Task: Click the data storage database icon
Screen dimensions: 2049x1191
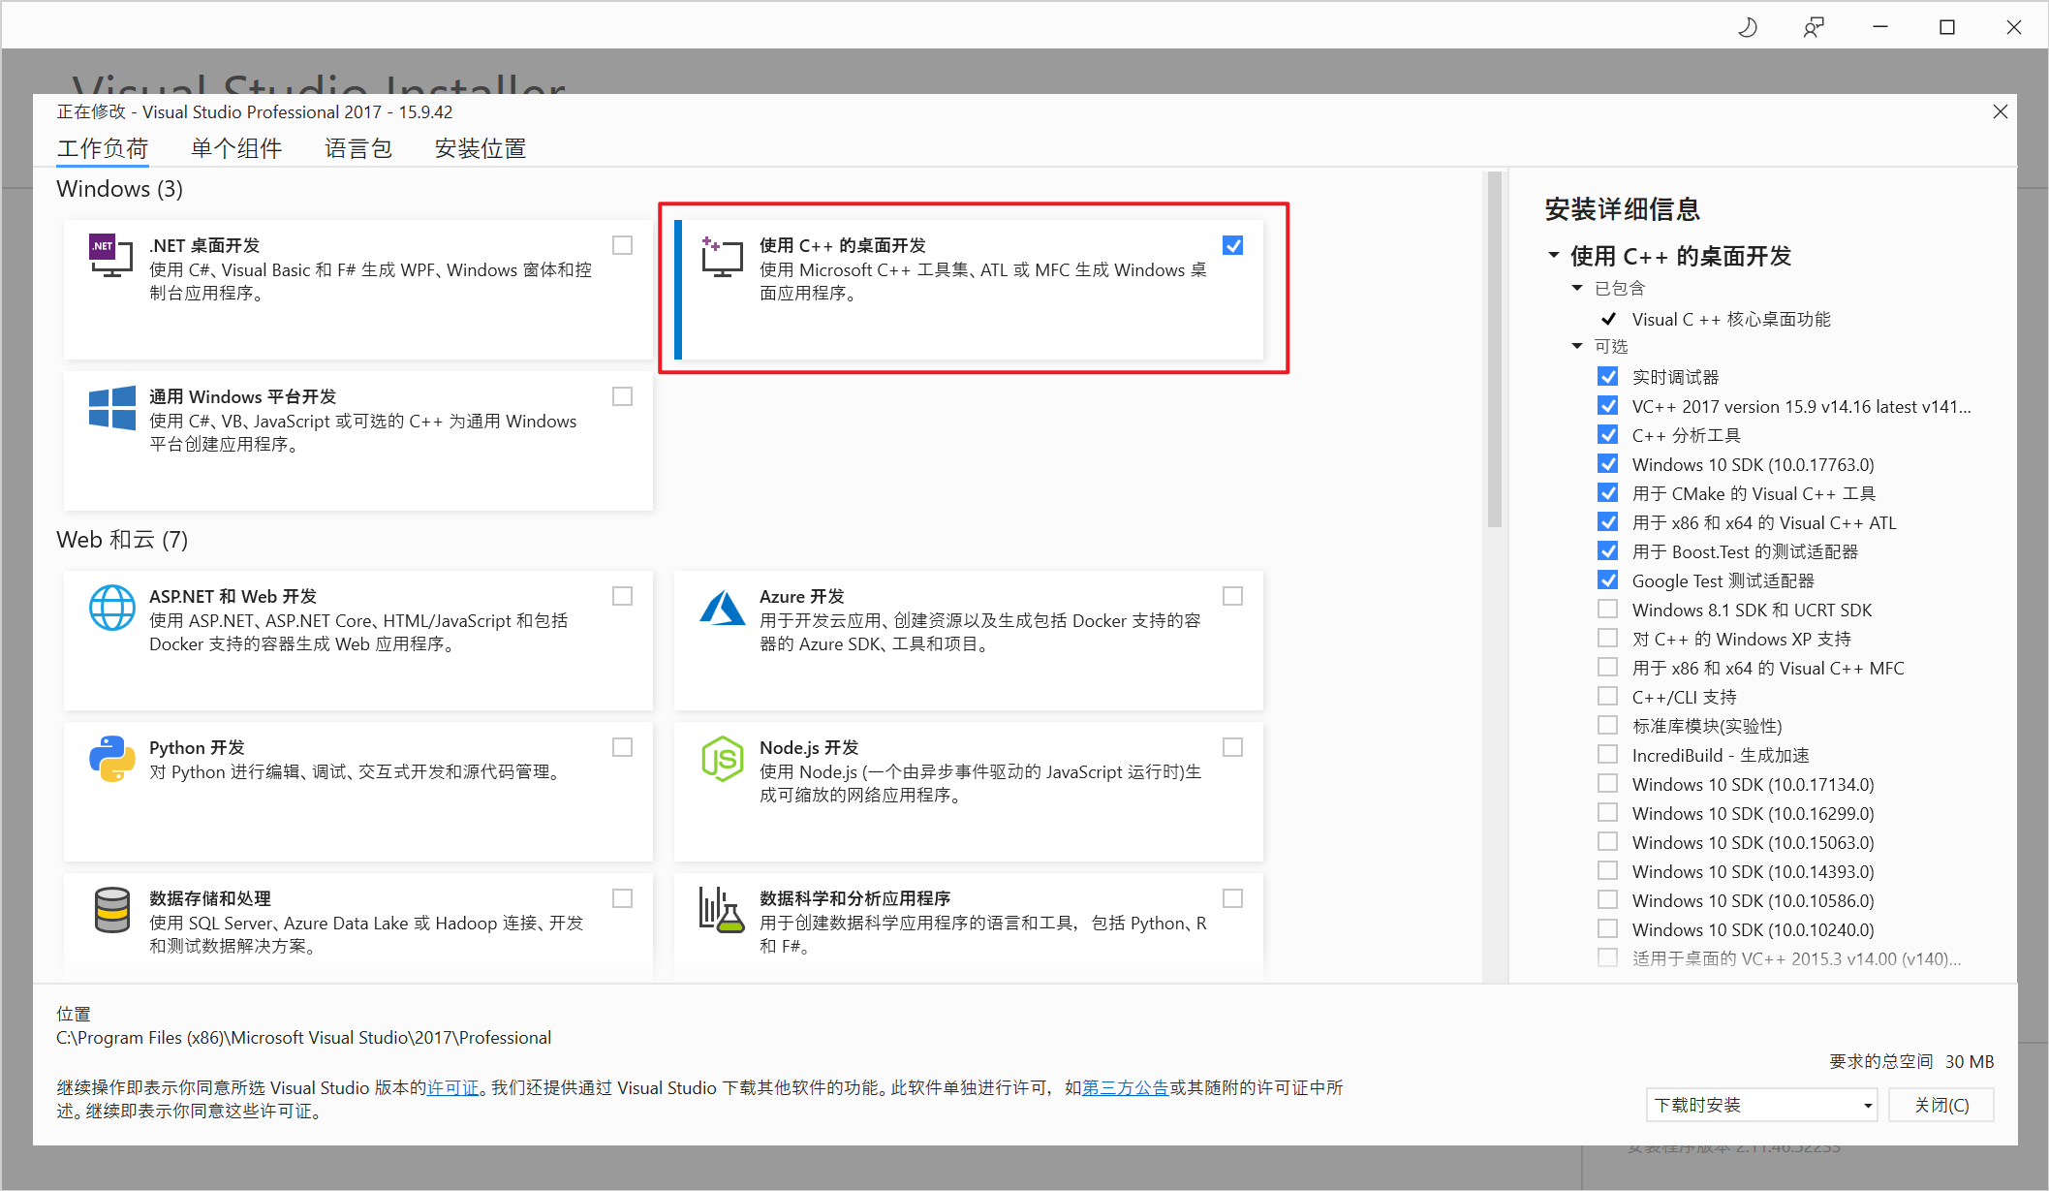Action: (111, 910)
